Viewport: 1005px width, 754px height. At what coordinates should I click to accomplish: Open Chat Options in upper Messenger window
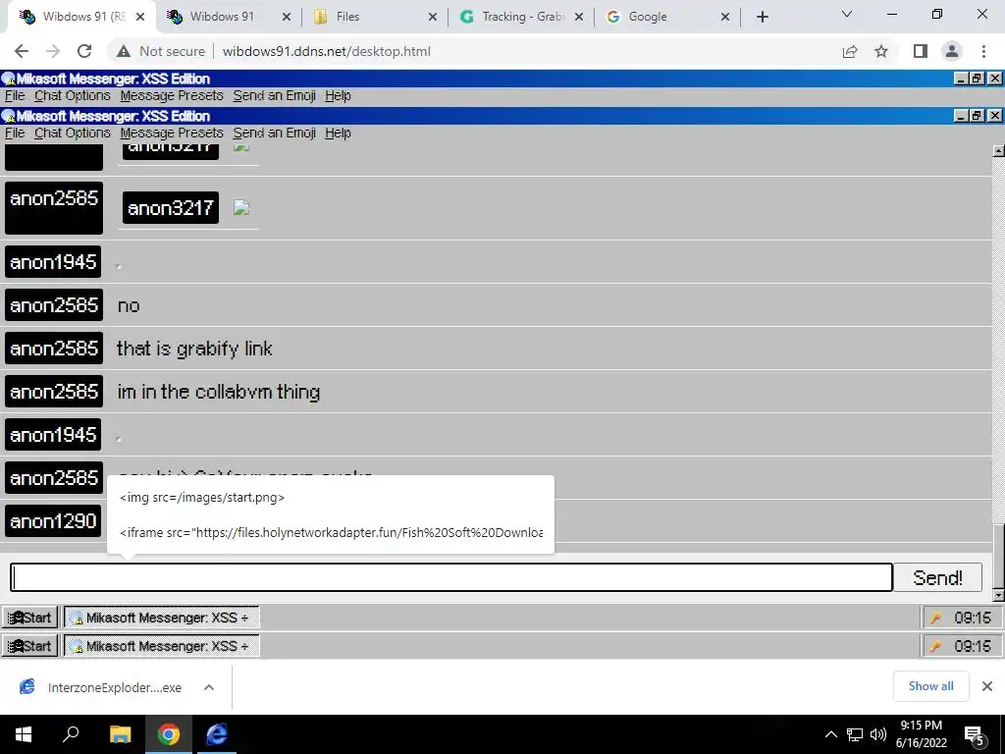pyautogui.click(x=73, y=95)
